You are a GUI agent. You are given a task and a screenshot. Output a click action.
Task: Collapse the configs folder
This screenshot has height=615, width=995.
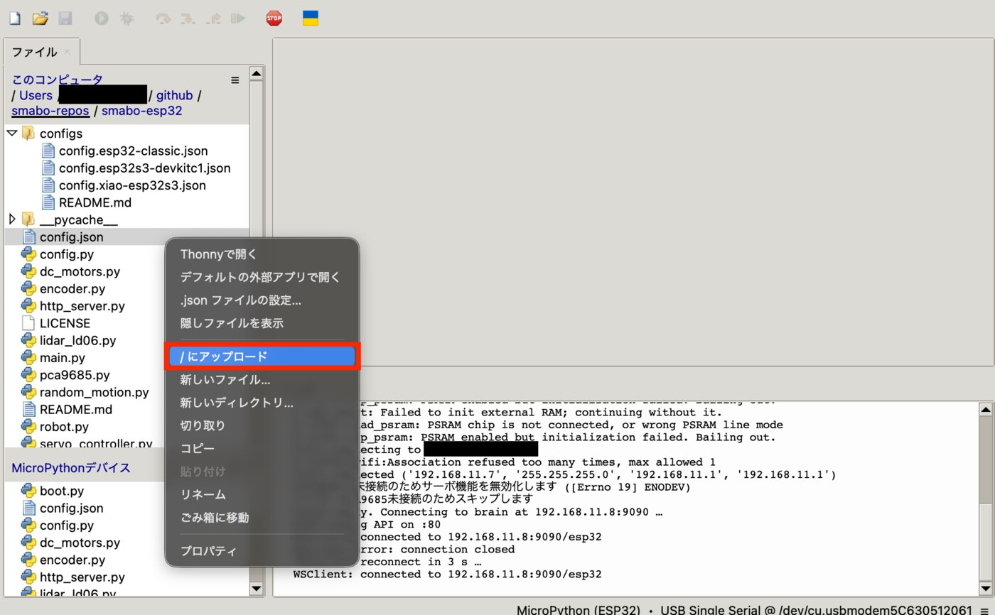tap(11, 133)
